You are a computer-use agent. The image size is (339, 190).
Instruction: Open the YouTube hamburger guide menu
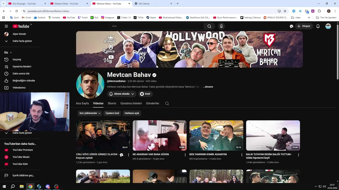[x=6, y=26]
